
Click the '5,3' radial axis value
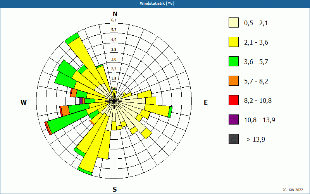coord(114,30)
